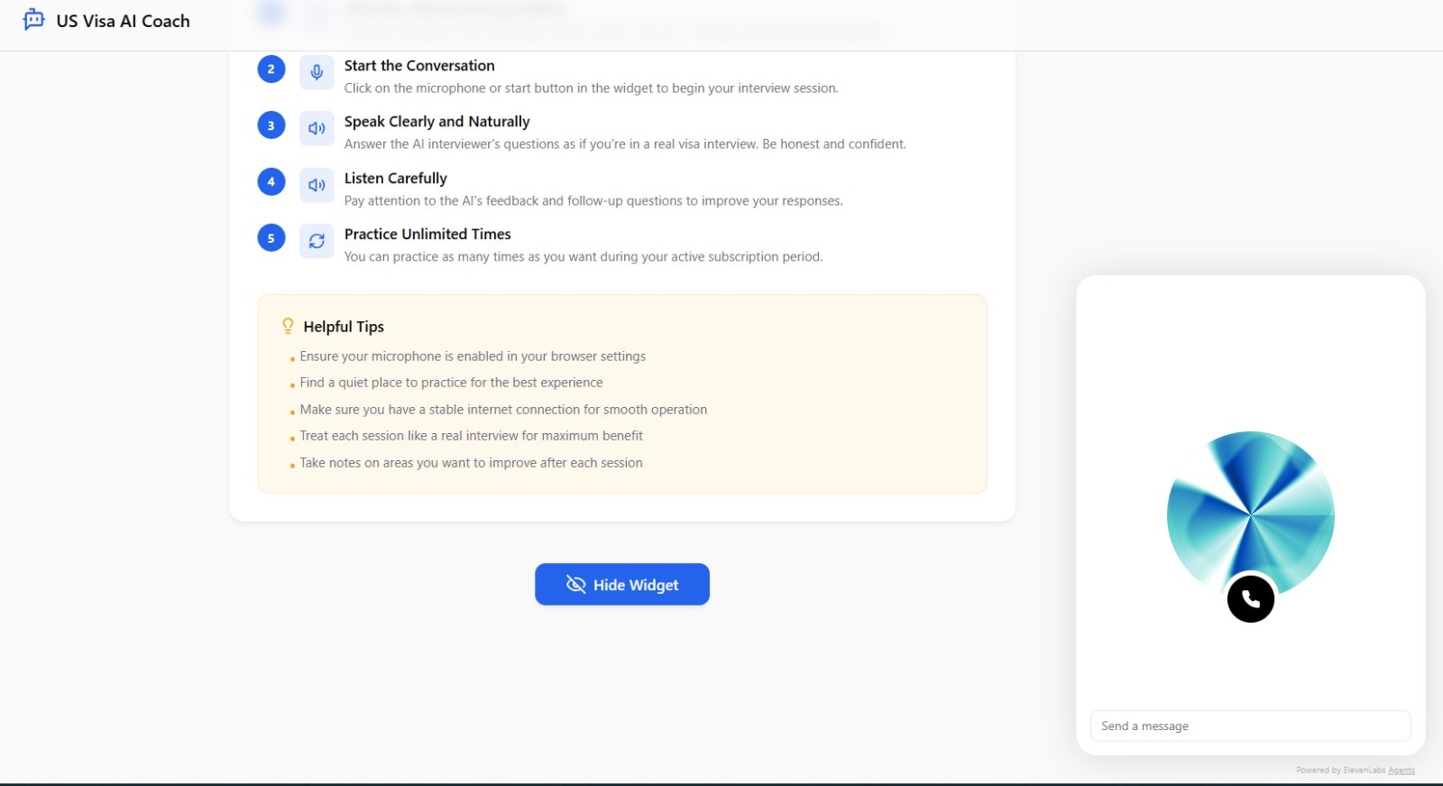
Task: Click the US Visa AI Coach title text
Action: [x=123, y=21]
